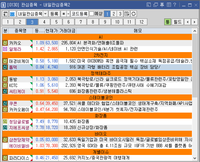Click the 신 badge beside 씨티케이

(5, 91)
